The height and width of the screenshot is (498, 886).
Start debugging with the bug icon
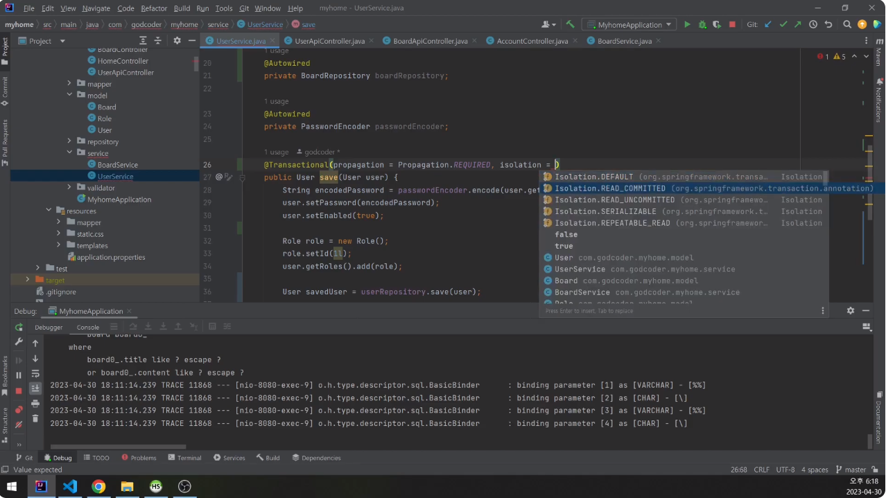coord(702,24)
